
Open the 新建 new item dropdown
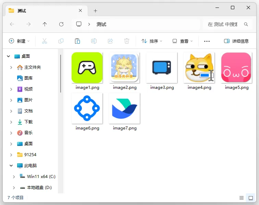19,41
